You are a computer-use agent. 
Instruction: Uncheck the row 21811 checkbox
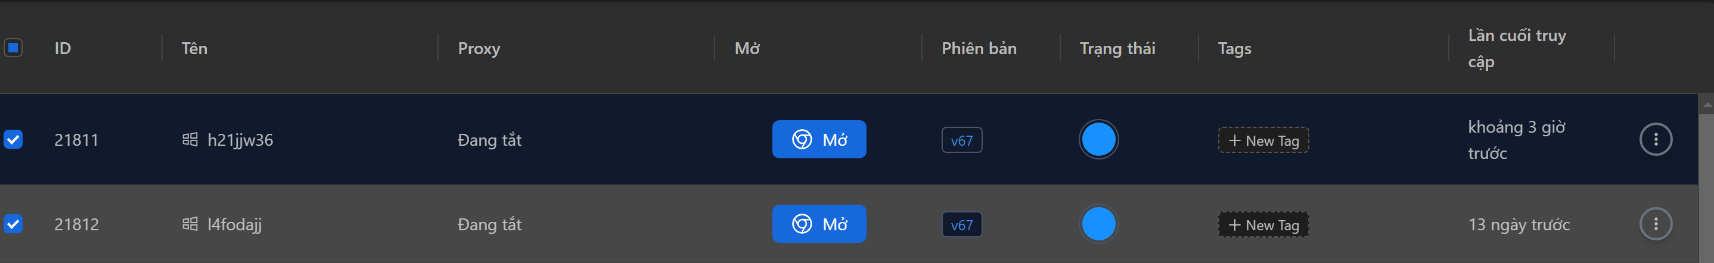13,139
